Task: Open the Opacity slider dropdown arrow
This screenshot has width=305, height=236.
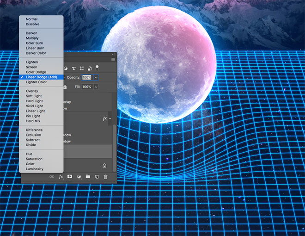Action: pyautogui.click(x=96, y=77)
